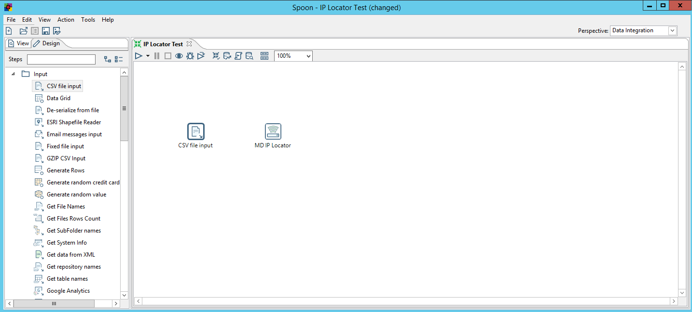Collapse the Input folder in steps tree
This screenshot has width=692, height=312.
[x=13, y=74]
